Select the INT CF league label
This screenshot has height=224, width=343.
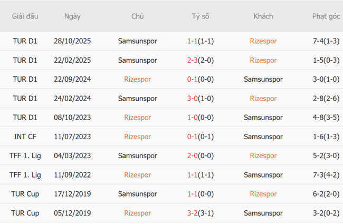pyautogui.click(x=25, y=137)
